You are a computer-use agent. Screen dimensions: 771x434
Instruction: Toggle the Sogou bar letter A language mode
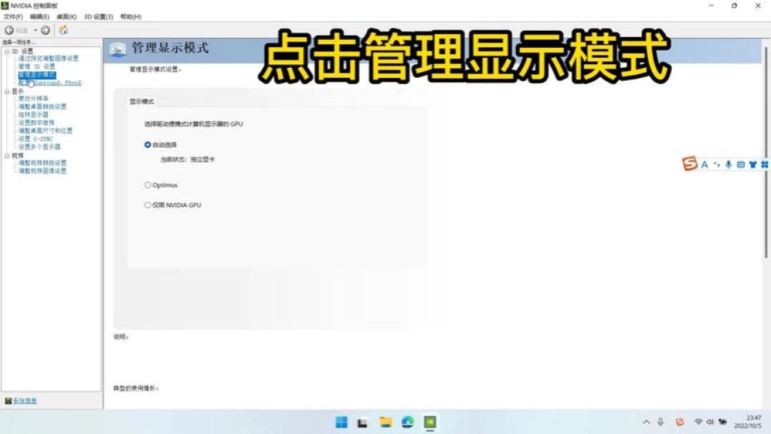[x=705, y=165]
